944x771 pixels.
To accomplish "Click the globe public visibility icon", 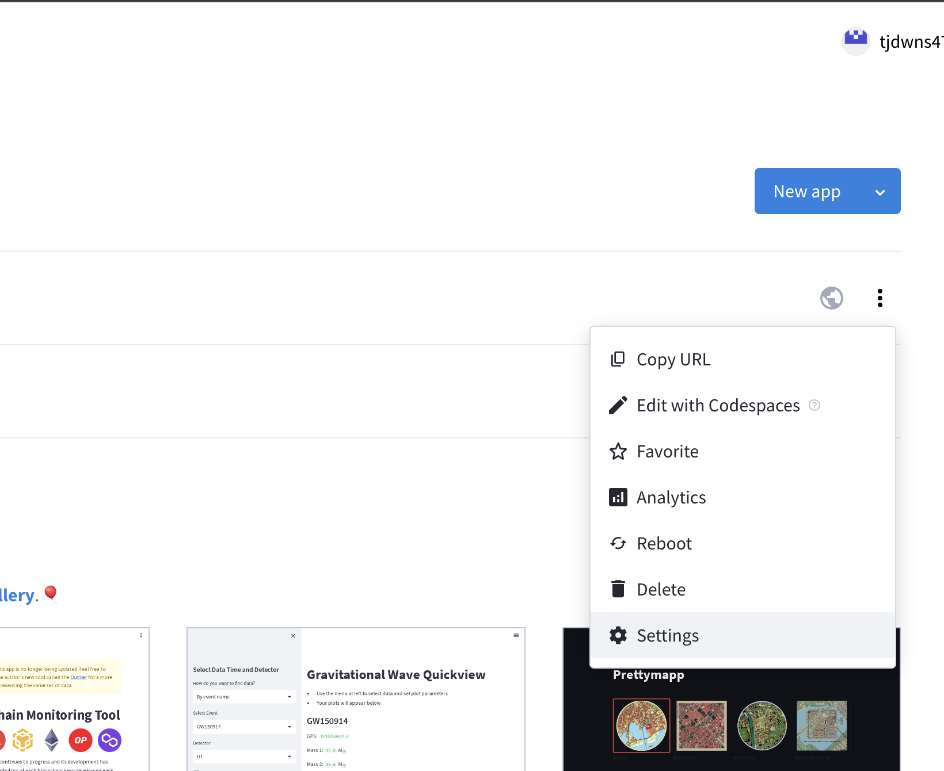I will [832, 298].
